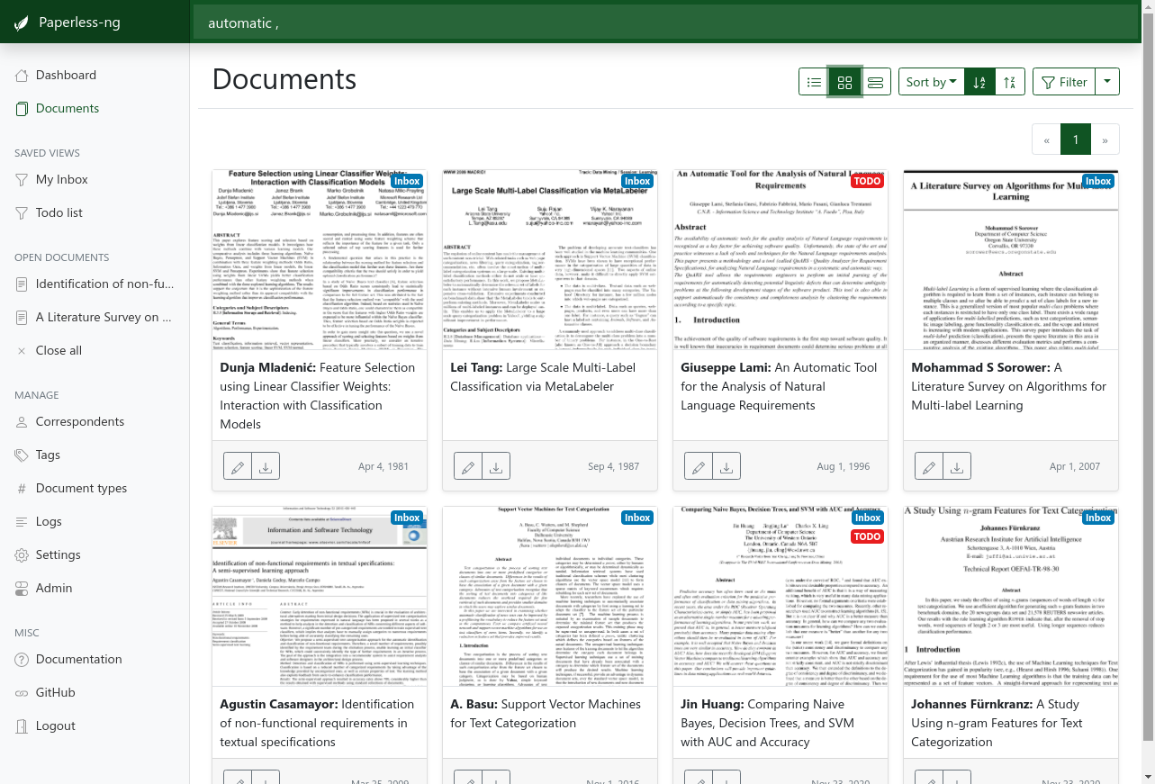Expand the Filter dropdown arrow
This screenshot has height=784, width=1155.
1107,82
